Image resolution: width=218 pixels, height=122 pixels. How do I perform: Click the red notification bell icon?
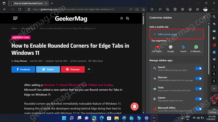click(134, 107)
